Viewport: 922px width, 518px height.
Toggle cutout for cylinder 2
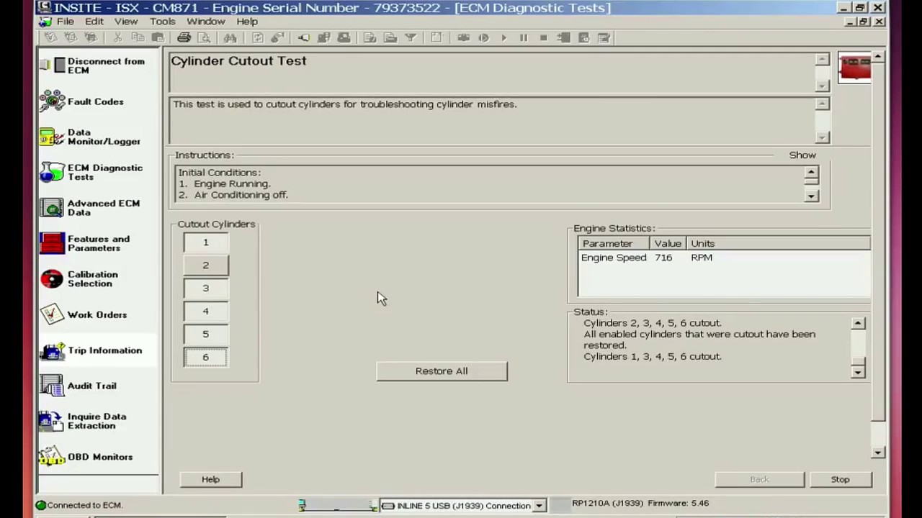tap(205, 265)
